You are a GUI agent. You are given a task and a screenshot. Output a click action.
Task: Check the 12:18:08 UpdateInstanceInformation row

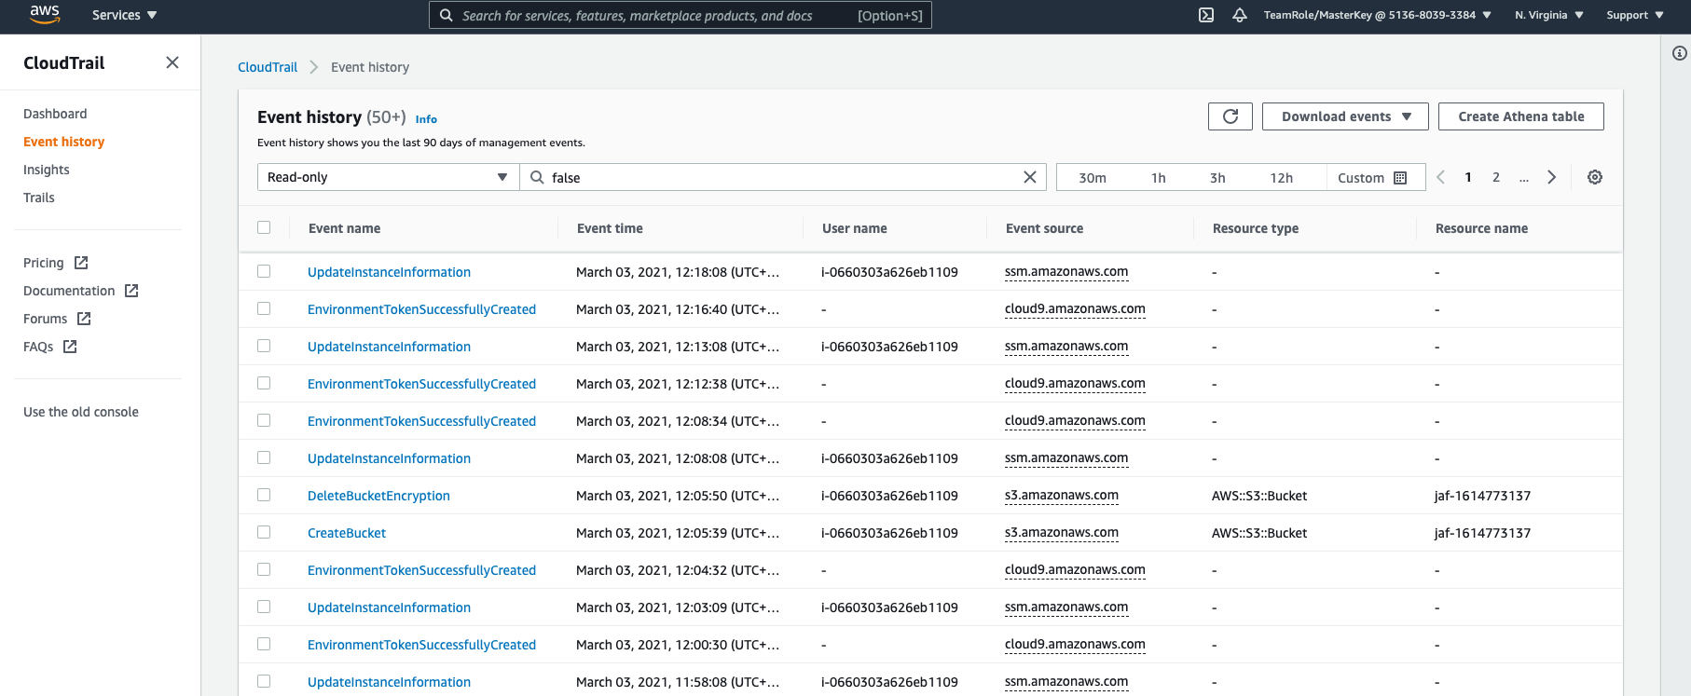tap(264, 271)
